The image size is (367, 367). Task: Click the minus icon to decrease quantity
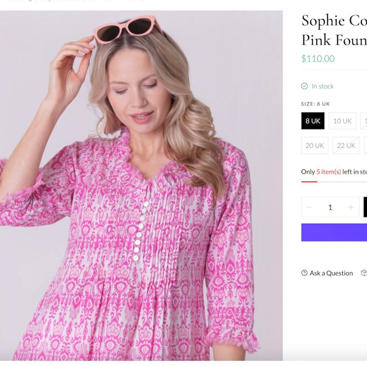coord(309,207)
